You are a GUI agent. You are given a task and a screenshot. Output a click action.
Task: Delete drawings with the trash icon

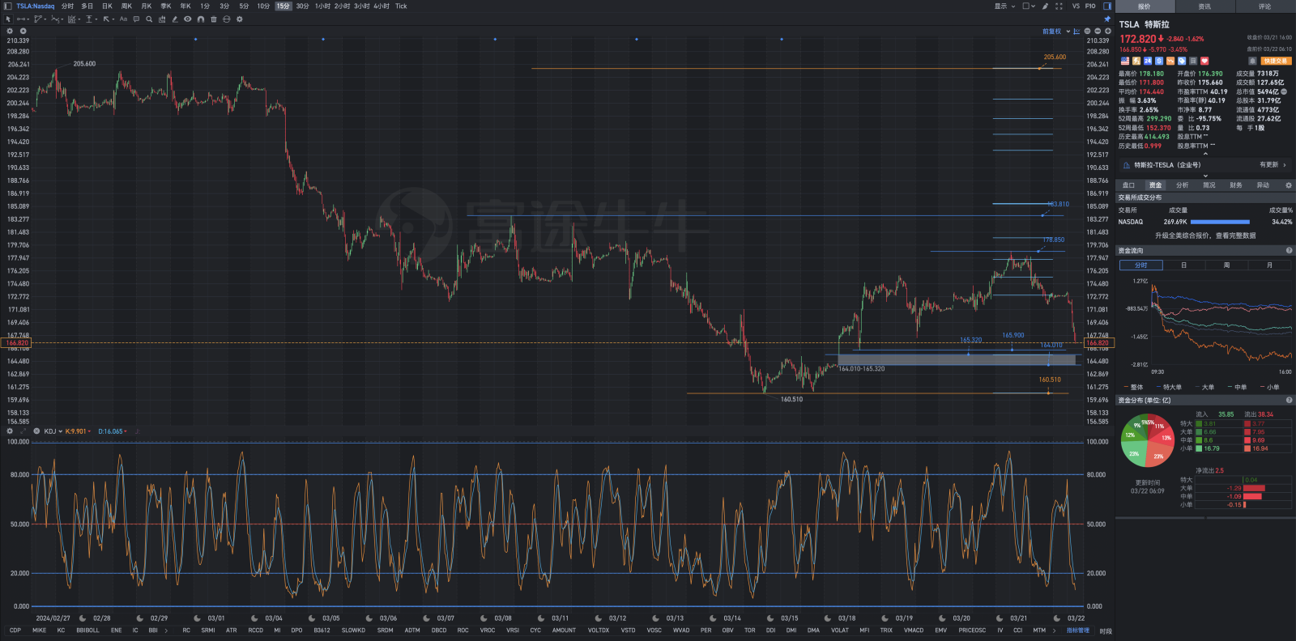(214, 19)
